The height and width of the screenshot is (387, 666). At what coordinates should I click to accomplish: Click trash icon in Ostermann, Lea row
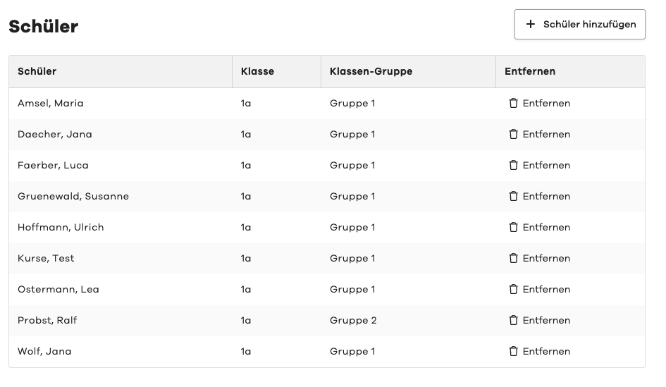[513, 290]
